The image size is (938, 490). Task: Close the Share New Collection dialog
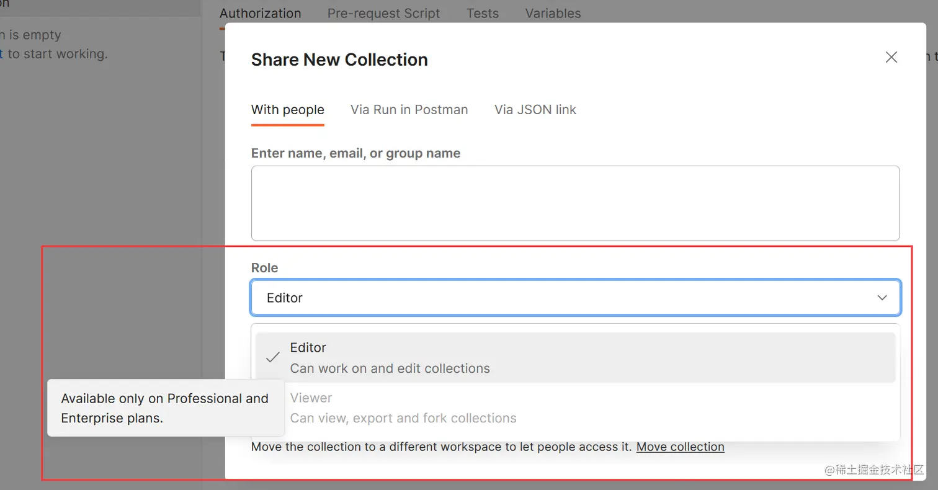[x=891, y=58]
